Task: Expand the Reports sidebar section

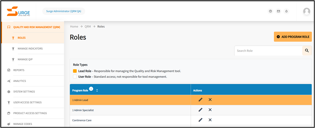Action: click(x=19, y=70)
